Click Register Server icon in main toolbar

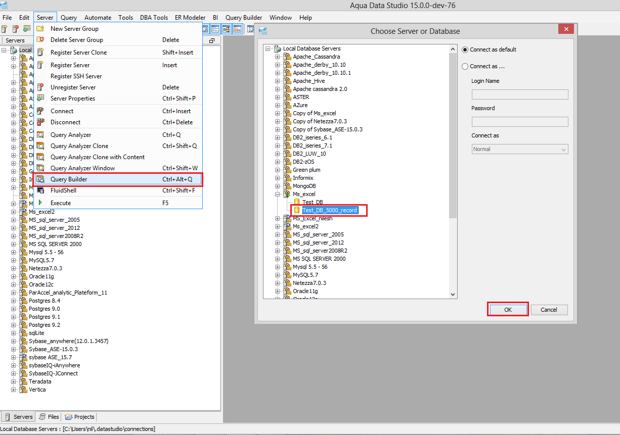5,29
